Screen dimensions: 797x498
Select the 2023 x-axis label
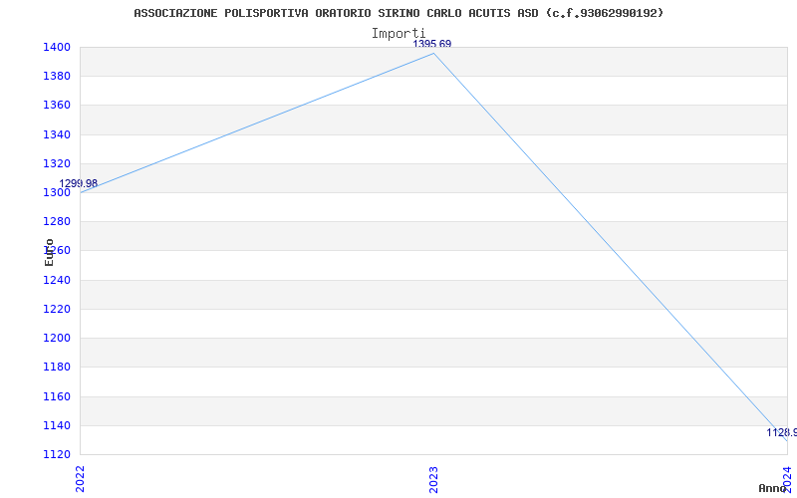[433, 479]
